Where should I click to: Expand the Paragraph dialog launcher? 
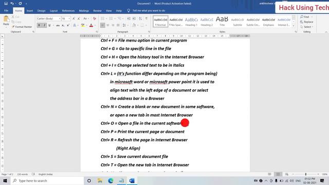click(149, 32)
